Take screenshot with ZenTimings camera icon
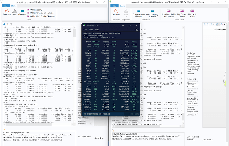The height and width of the screenshot is (146, 229). tap(137, 30)
